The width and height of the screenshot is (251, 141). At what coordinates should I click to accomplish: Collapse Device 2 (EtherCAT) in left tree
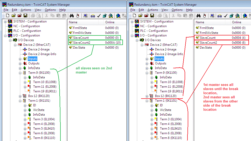(15, 45)
